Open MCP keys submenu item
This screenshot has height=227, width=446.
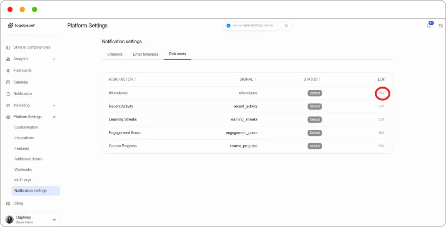[23, 180]
